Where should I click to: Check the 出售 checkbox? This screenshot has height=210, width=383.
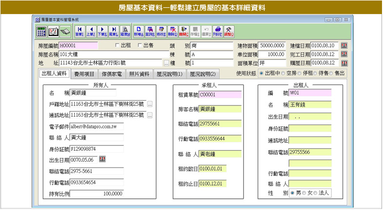click(x=140, y=45)
